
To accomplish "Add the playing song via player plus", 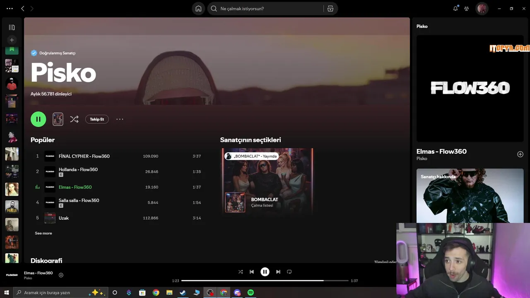I will click(x=61, y=275).
